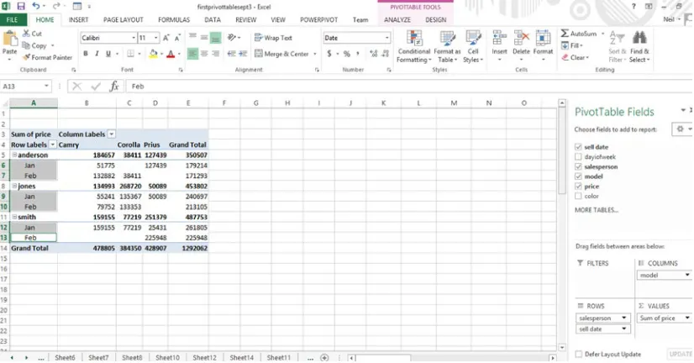The width and height of the screenshot is (694, 363).
Task: Click the Insert cells icon
Action: (x=499, y=39)
